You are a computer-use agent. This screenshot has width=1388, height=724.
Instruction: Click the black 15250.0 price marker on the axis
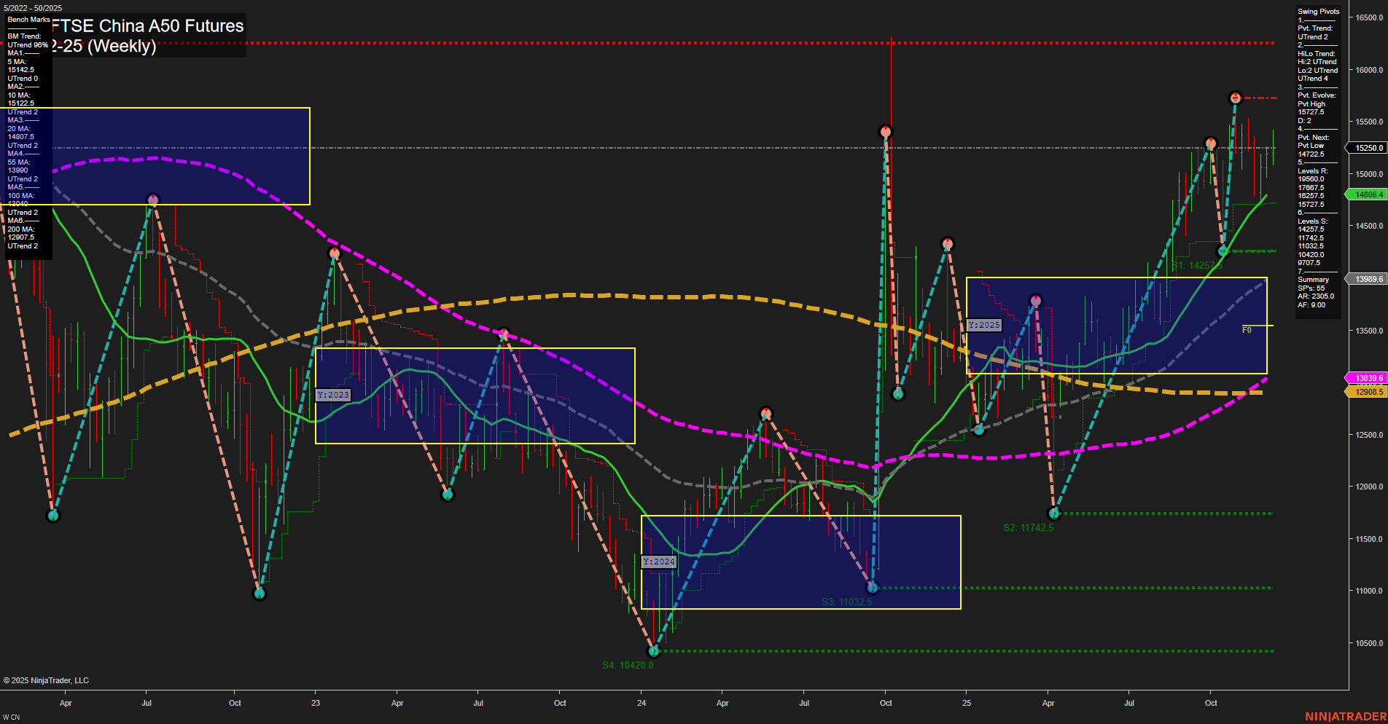click(1367, 148)
